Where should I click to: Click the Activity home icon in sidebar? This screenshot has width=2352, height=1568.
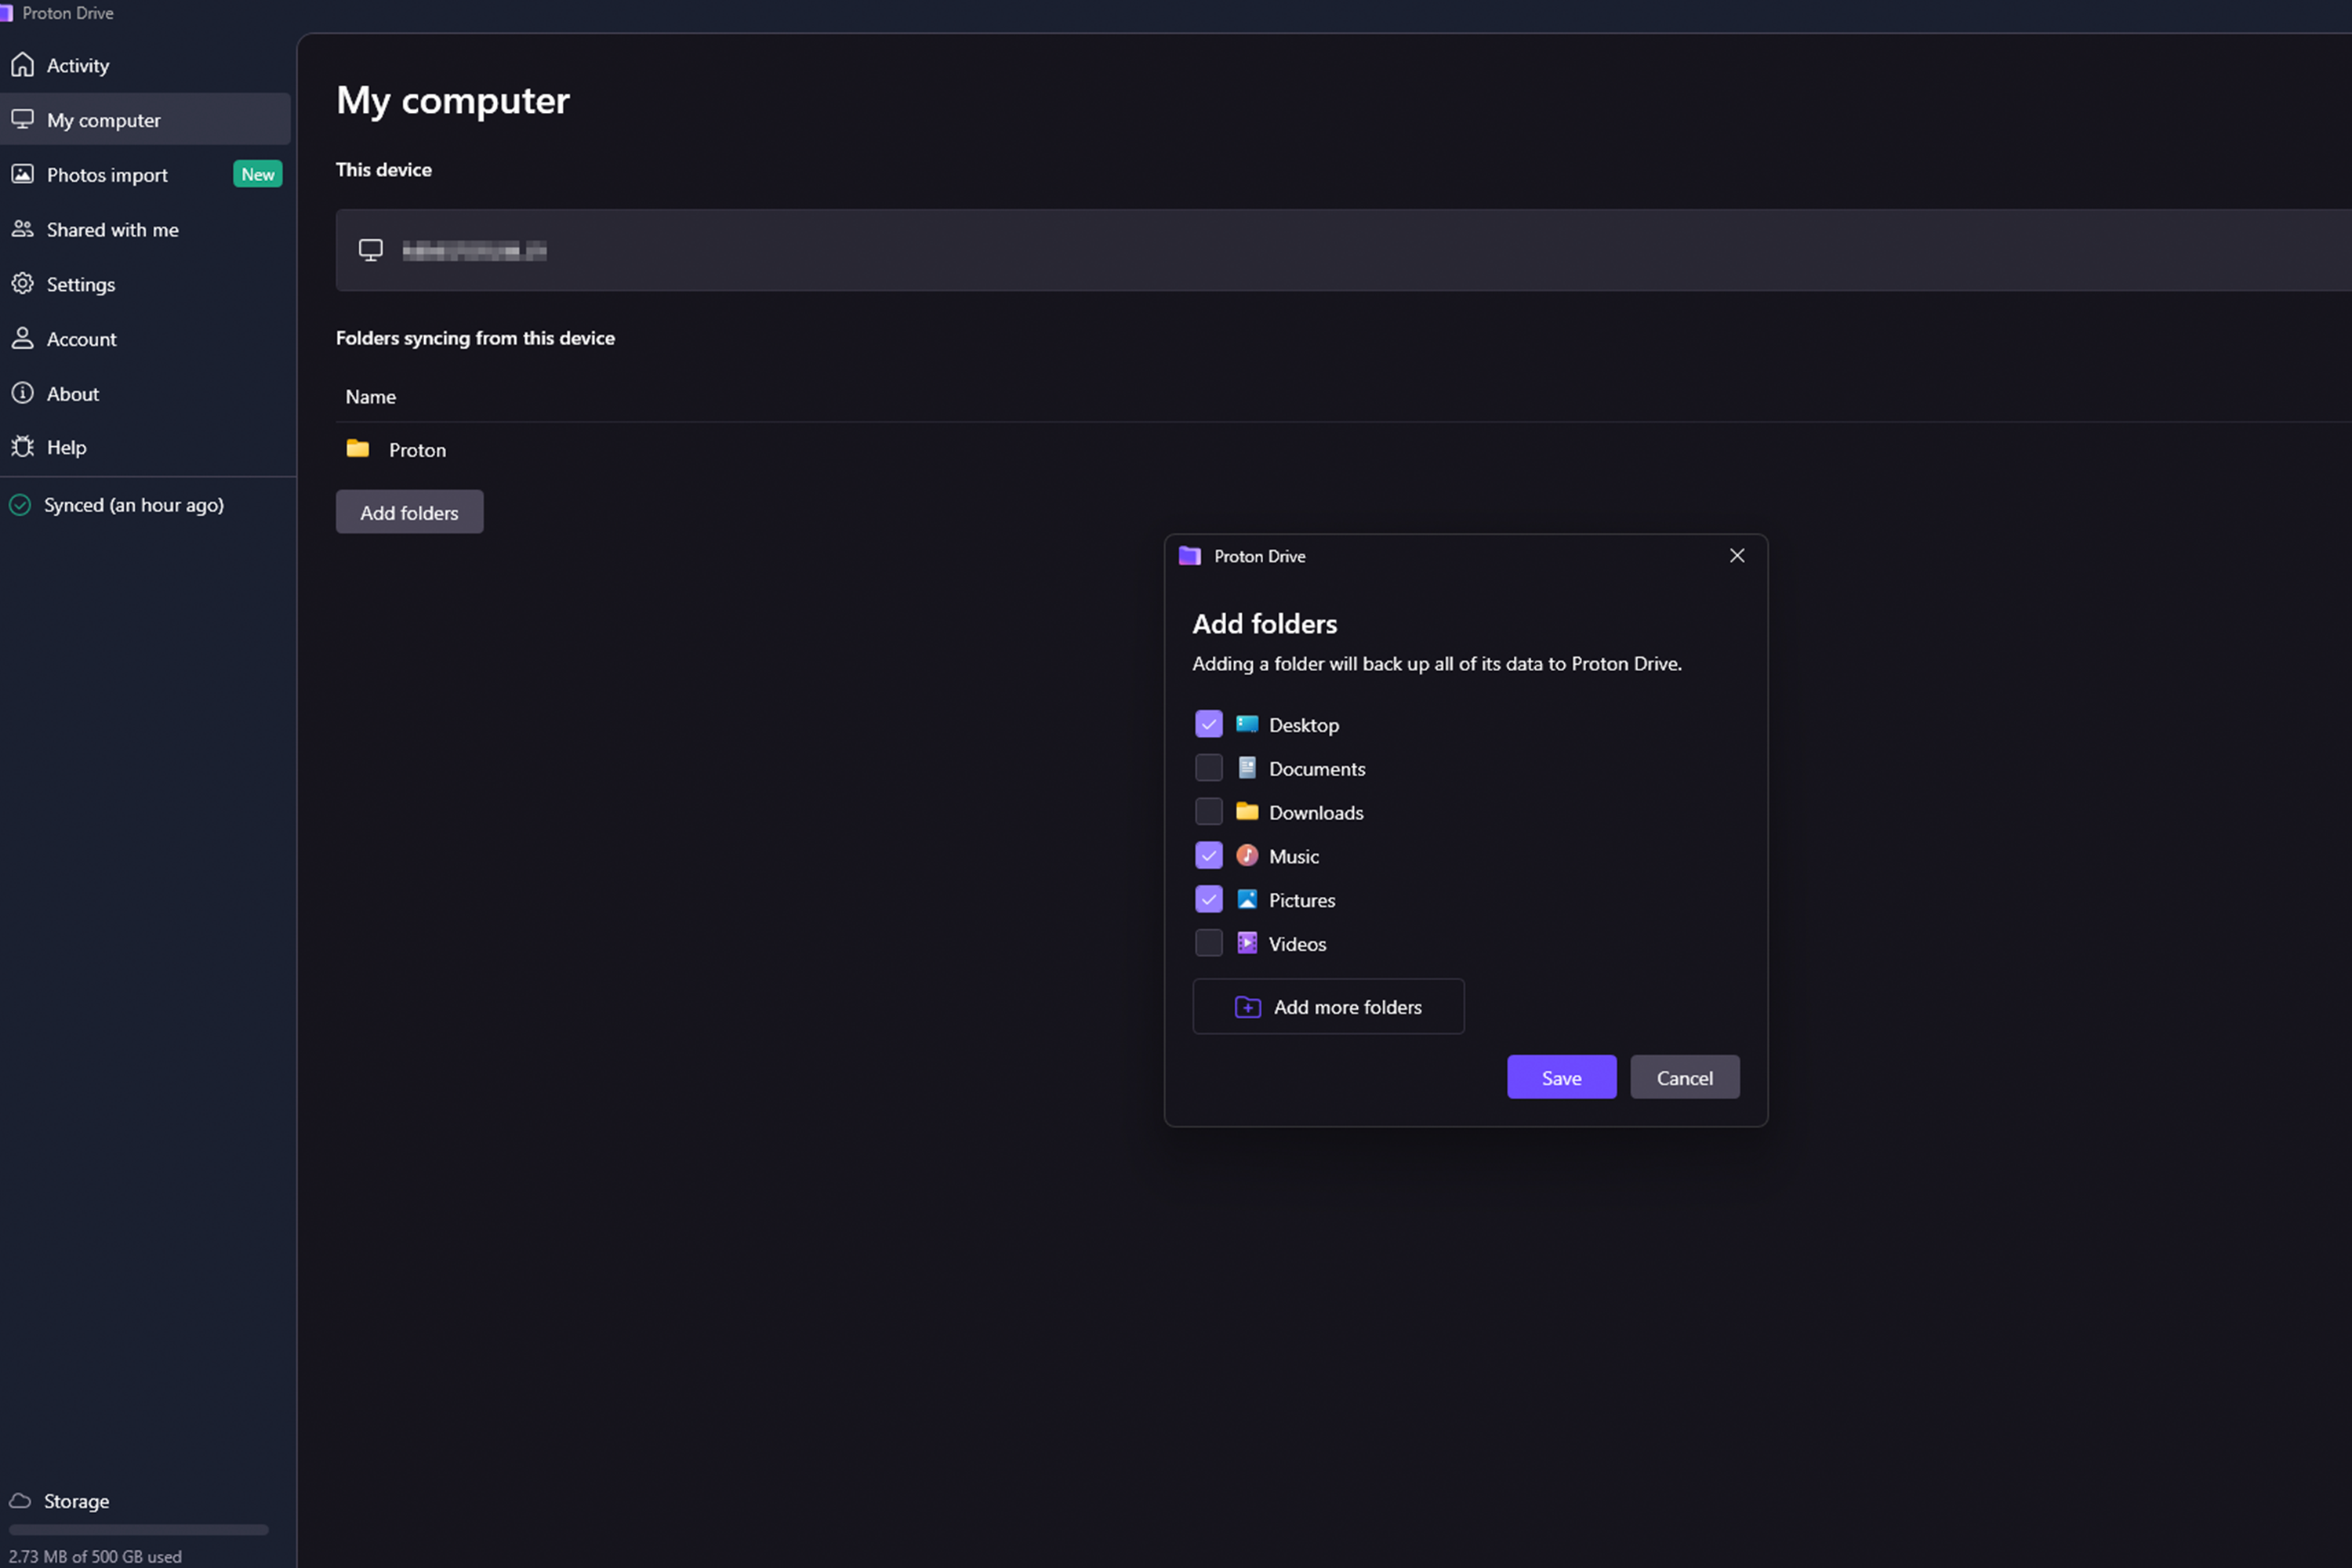[22, 65]
